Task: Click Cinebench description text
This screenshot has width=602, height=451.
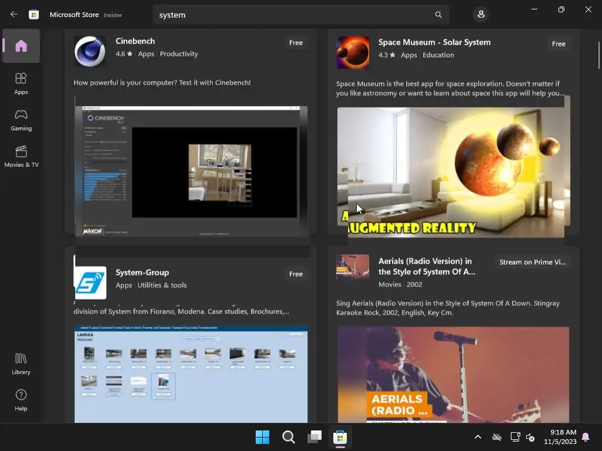Action: click(162, 82)
